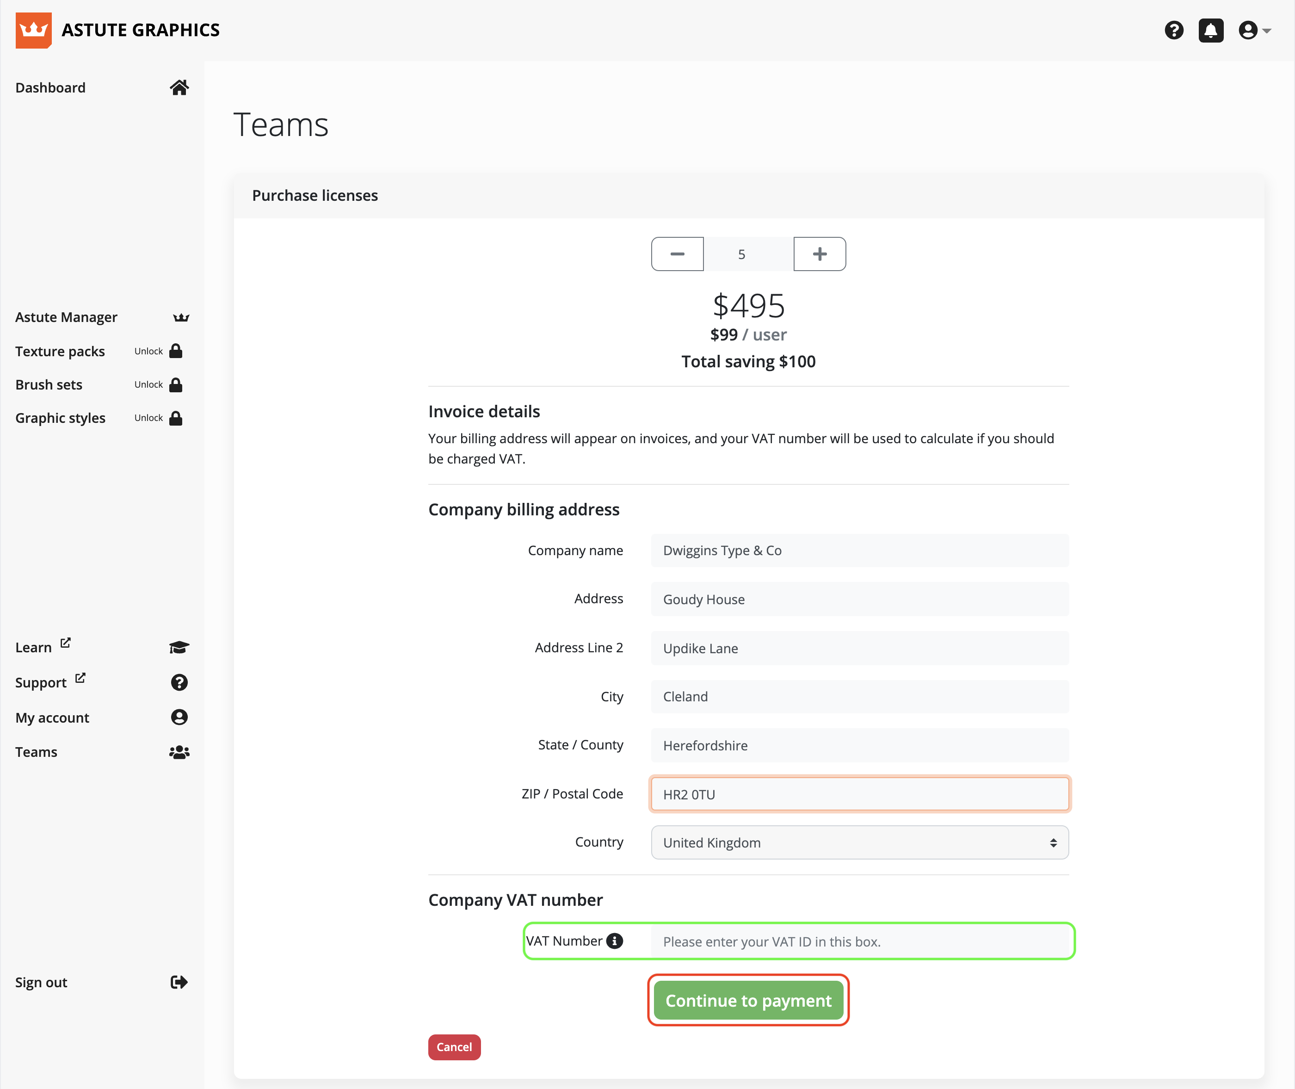Open Astute Manager in the sidebar
This screenshot has height=1089, width=1295.
click(x=66, y=317)
